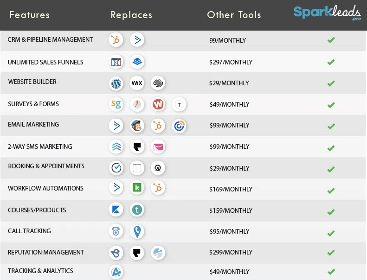Click the Other Tools column header
This screenshot has height=280, width=367.
pyautogui.click(x=234, y=15)
